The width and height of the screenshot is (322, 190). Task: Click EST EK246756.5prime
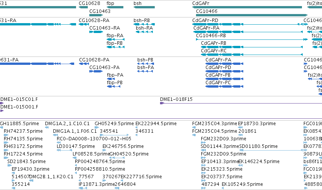pyautogui.click(x=123, y=146)
